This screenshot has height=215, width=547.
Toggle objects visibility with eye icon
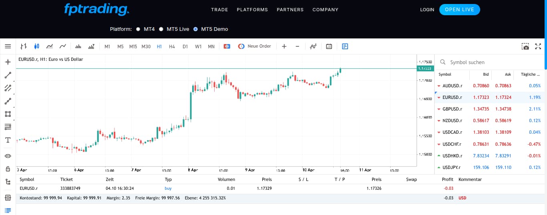coord(8,156)
